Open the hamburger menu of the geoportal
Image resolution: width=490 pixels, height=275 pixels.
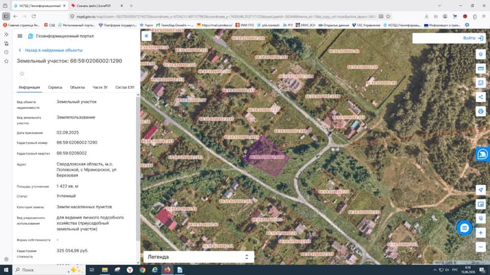(20, 36)
